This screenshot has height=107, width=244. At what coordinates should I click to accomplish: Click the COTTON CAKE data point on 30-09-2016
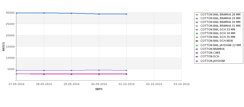click(x=99, y=14)
